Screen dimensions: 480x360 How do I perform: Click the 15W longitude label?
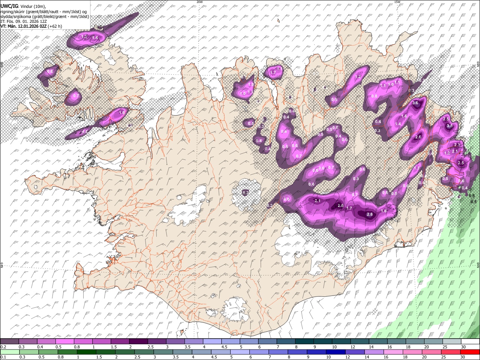[x=397, y=2]
